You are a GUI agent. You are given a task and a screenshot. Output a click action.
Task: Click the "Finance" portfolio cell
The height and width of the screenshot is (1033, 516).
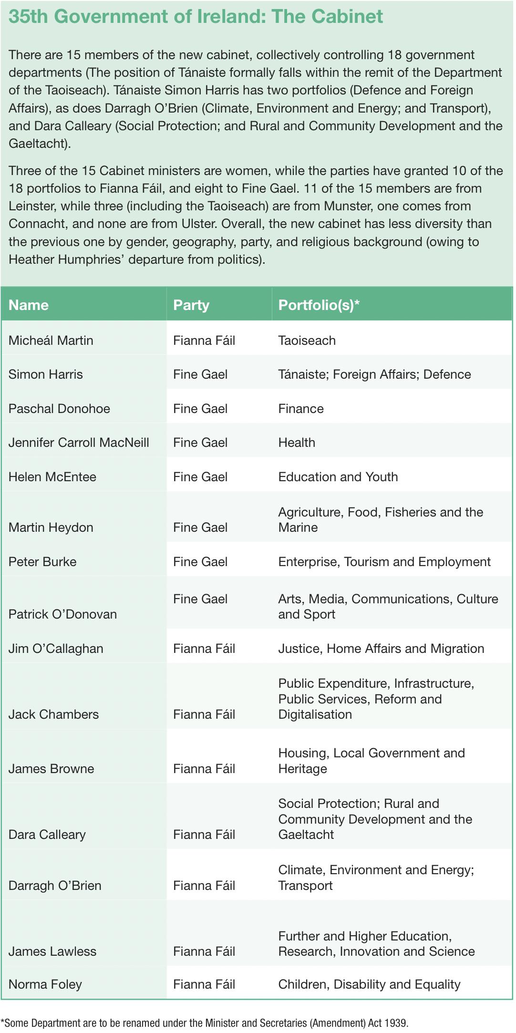(301, 409)
